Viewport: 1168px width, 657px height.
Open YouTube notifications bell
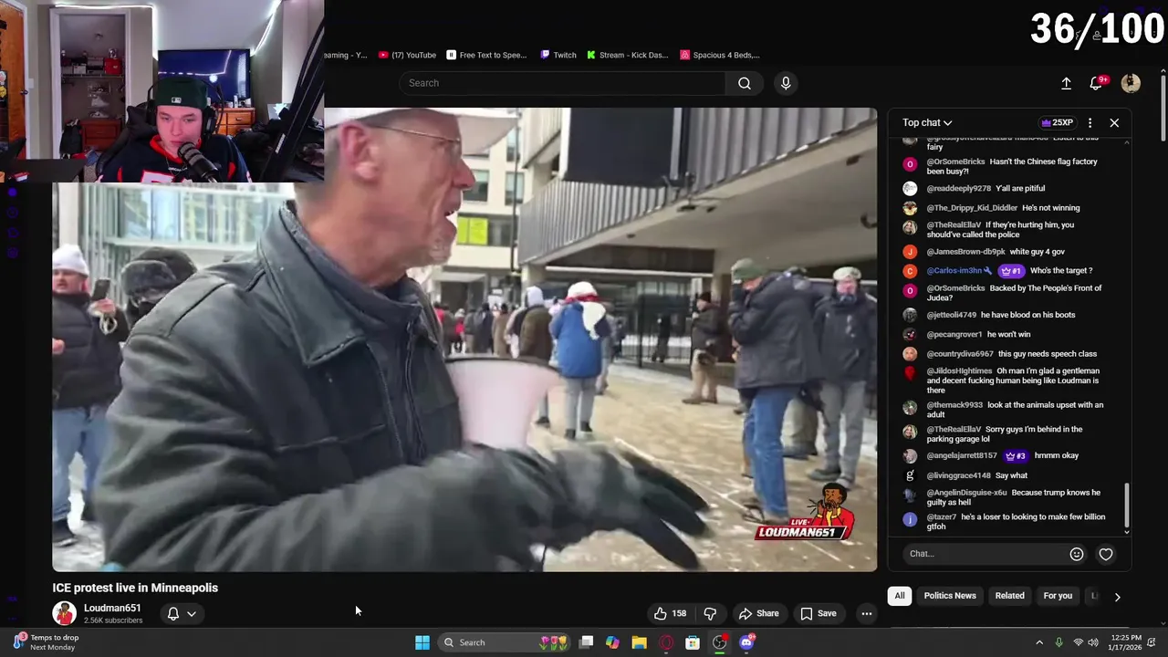tap(1097, 83)
